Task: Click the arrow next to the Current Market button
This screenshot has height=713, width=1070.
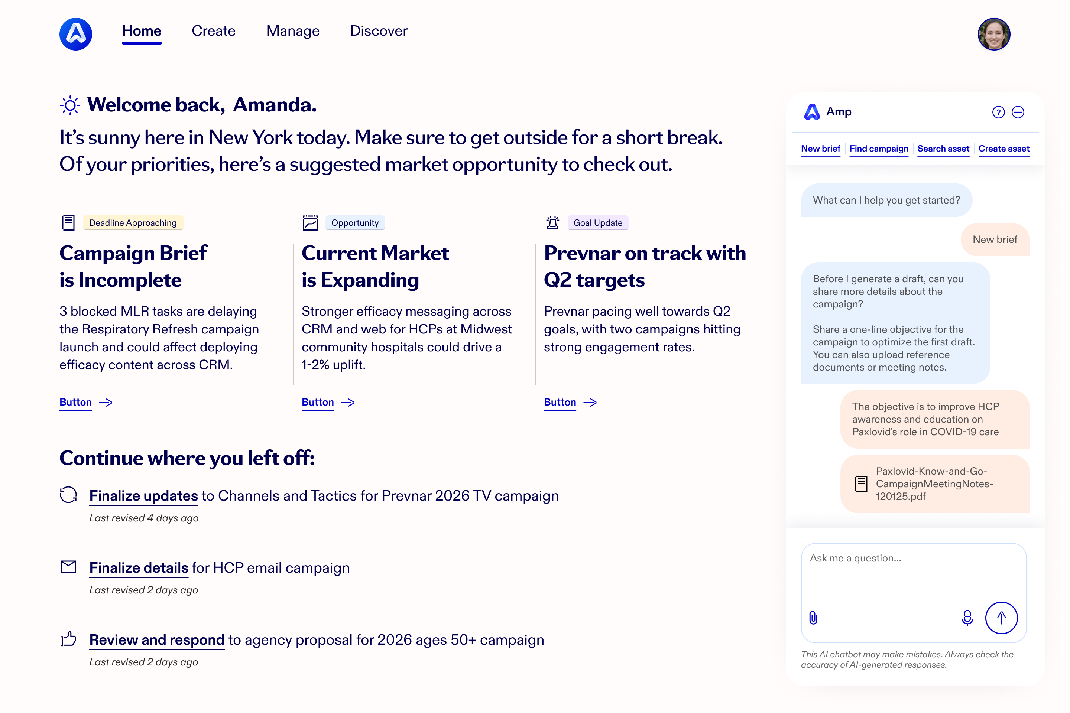Action: pos(348,403)
